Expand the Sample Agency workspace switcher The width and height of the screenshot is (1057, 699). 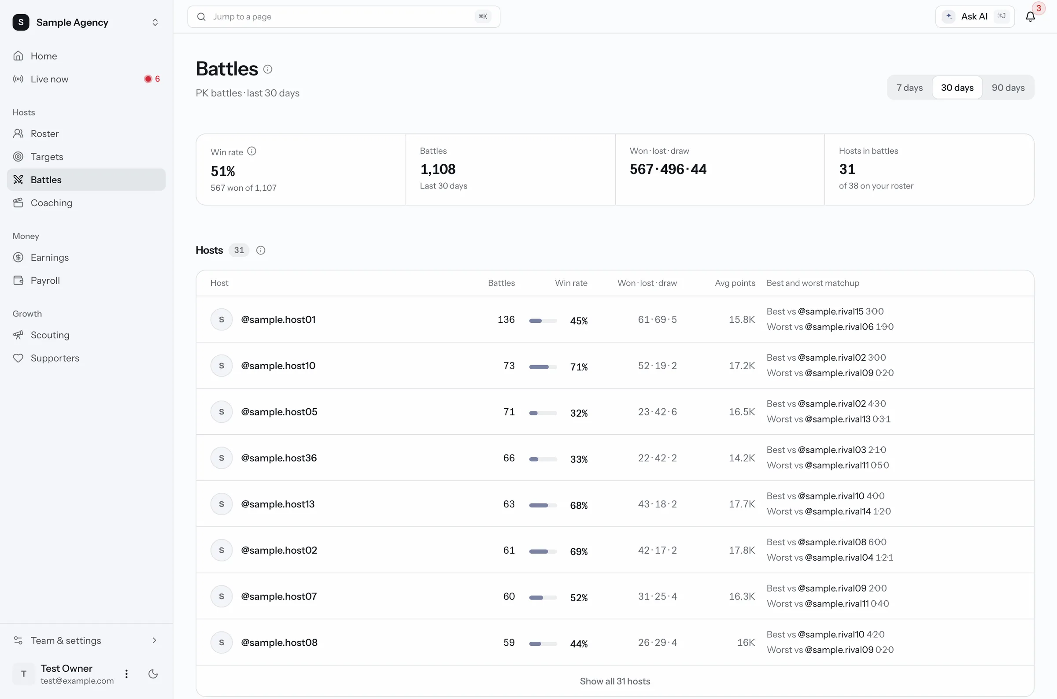(155, 22)
